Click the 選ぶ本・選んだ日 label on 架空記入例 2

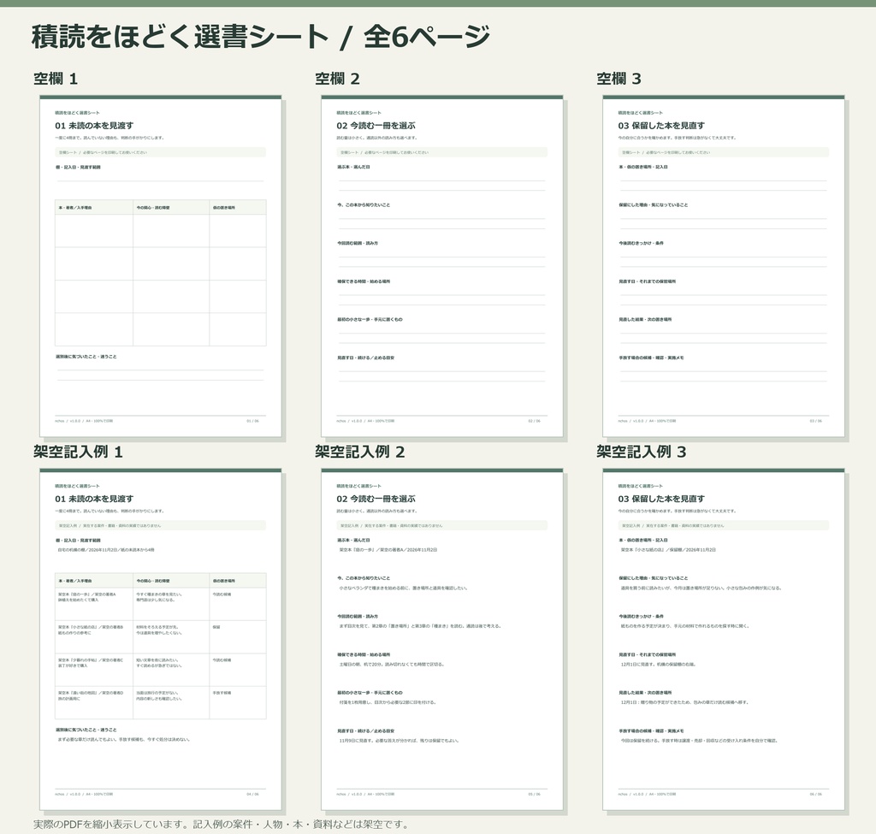[353, 540]
